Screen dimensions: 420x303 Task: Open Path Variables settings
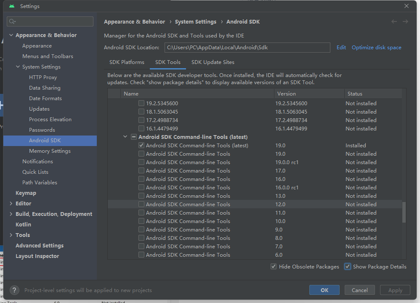40,183
